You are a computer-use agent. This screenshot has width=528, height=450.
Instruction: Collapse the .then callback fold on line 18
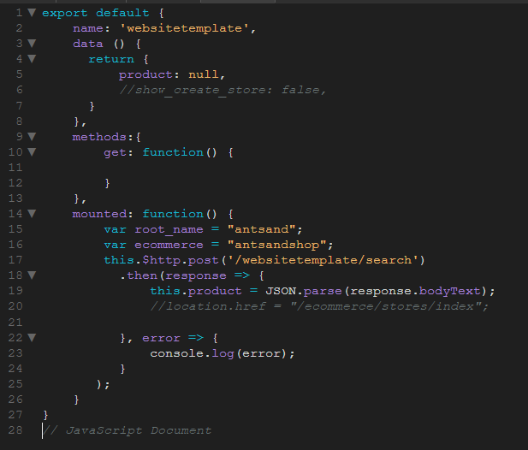(x=32, y=275)
